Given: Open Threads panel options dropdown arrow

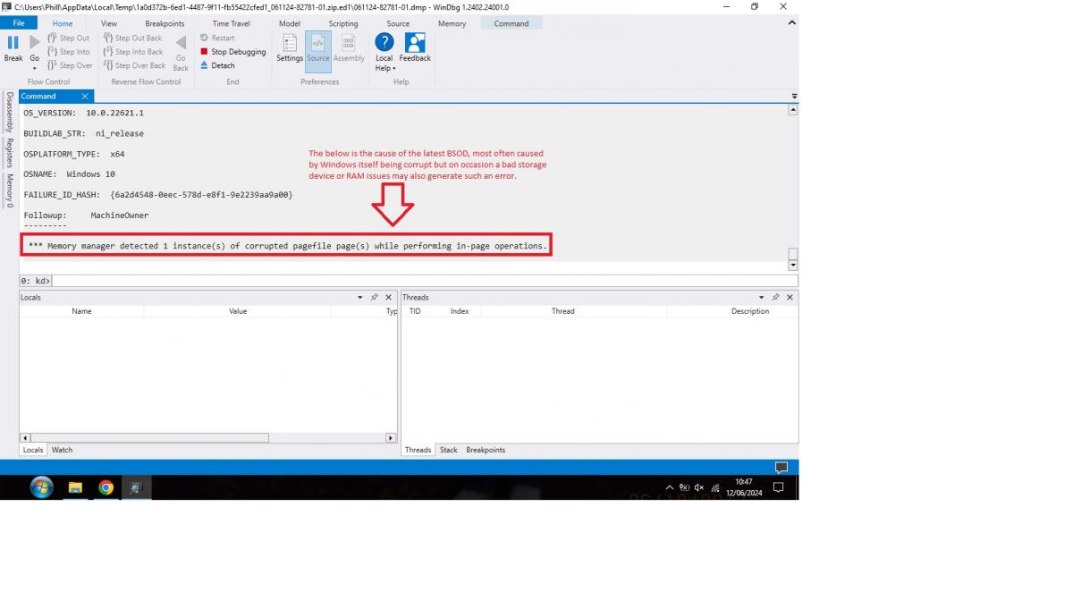Looking at the screenshot, I should 762,297.
